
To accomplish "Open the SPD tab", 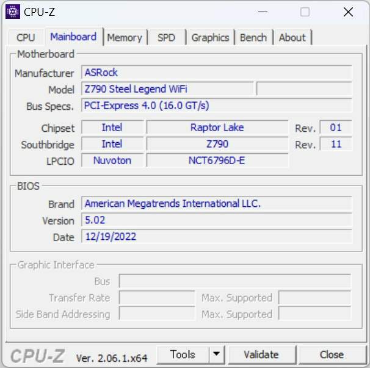I will [166, 37].
